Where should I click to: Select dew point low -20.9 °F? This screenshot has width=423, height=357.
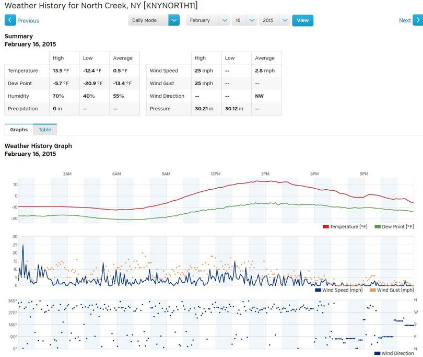tap(93, 84)
